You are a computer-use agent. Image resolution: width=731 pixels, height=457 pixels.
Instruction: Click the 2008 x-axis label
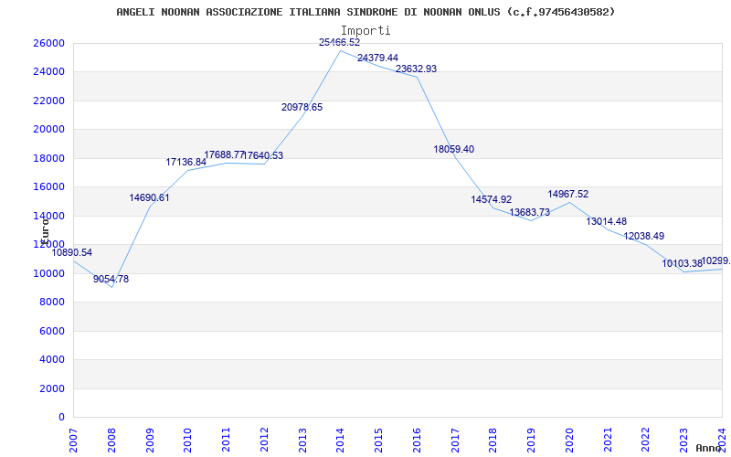(x=111, y=441)
